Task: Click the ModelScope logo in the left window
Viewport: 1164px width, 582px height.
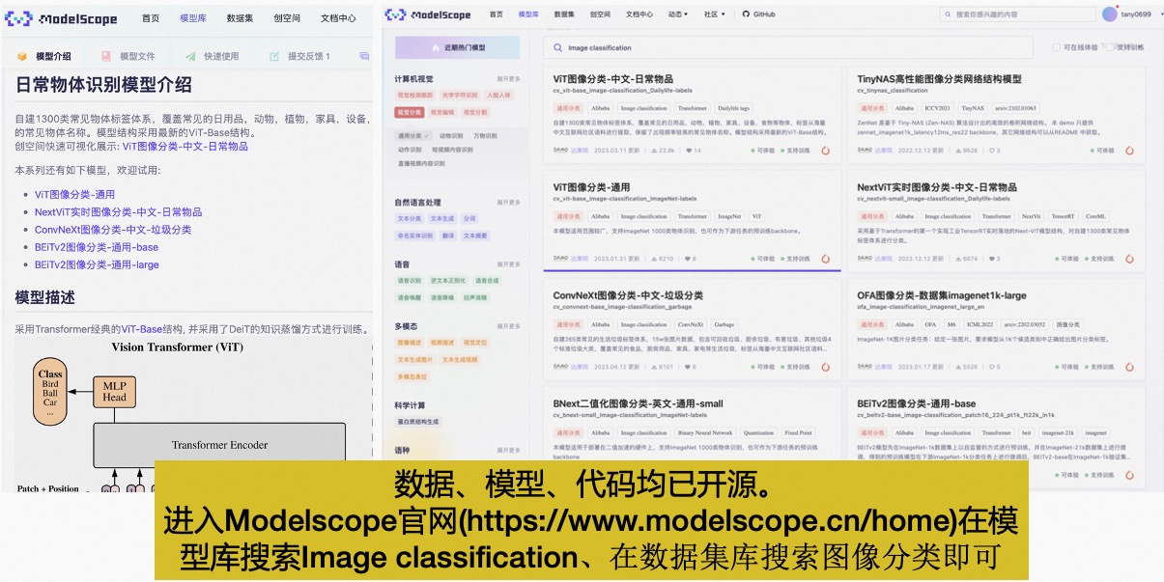Action: click(61, 18)
